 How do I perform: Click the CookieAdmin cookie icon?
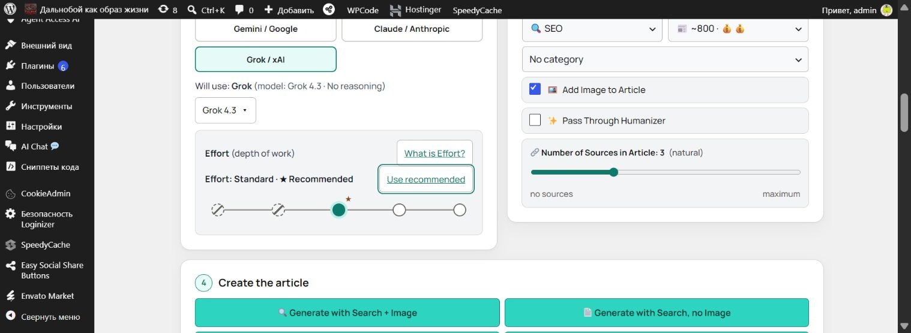tap(10, 194)
